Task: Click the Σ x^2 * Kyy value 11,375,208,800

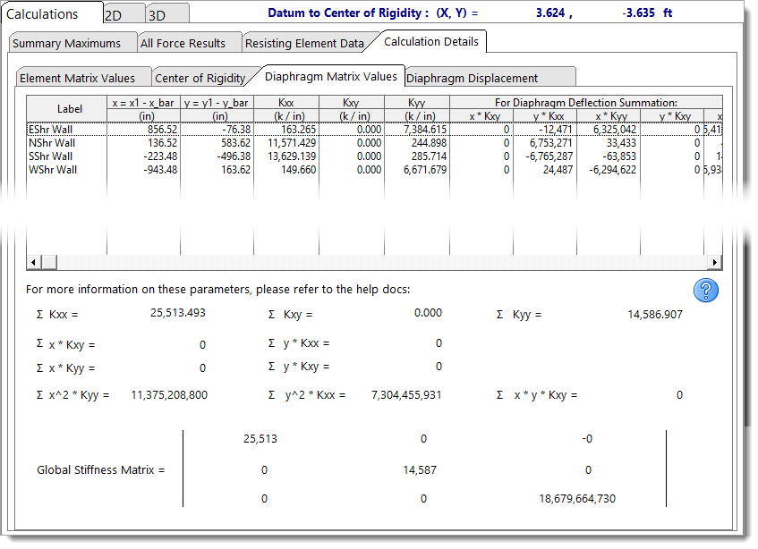Action: point(169,395)
